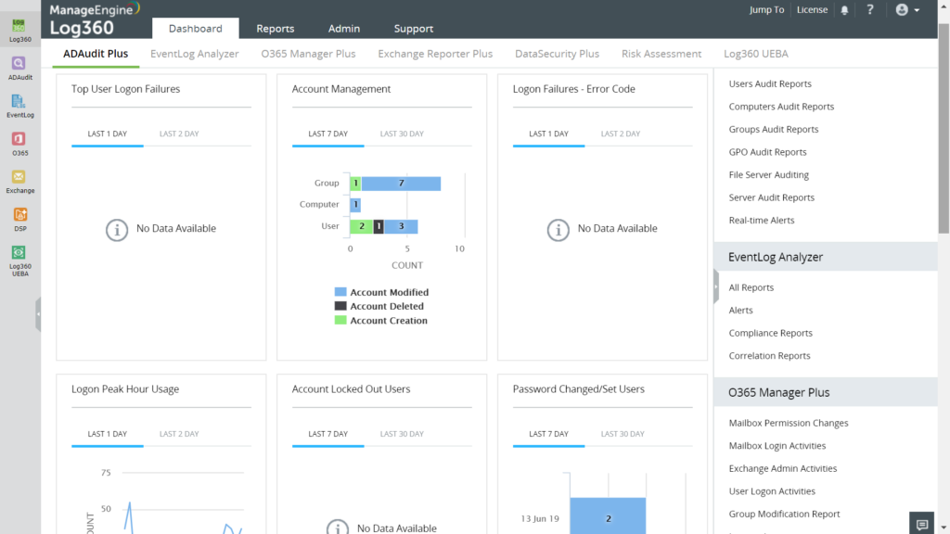The image size is (950, 534).
Task: Select the DataSecurity Plus sub-tab
Action: pyautogui.click(x=557, y=54)
